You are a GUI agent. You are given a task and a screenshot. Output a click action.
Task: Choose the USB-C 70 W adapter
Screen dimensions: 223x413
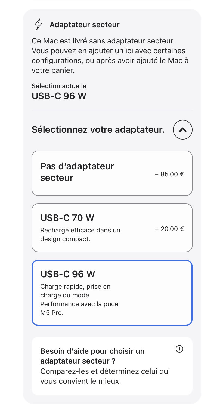(112, 228)
